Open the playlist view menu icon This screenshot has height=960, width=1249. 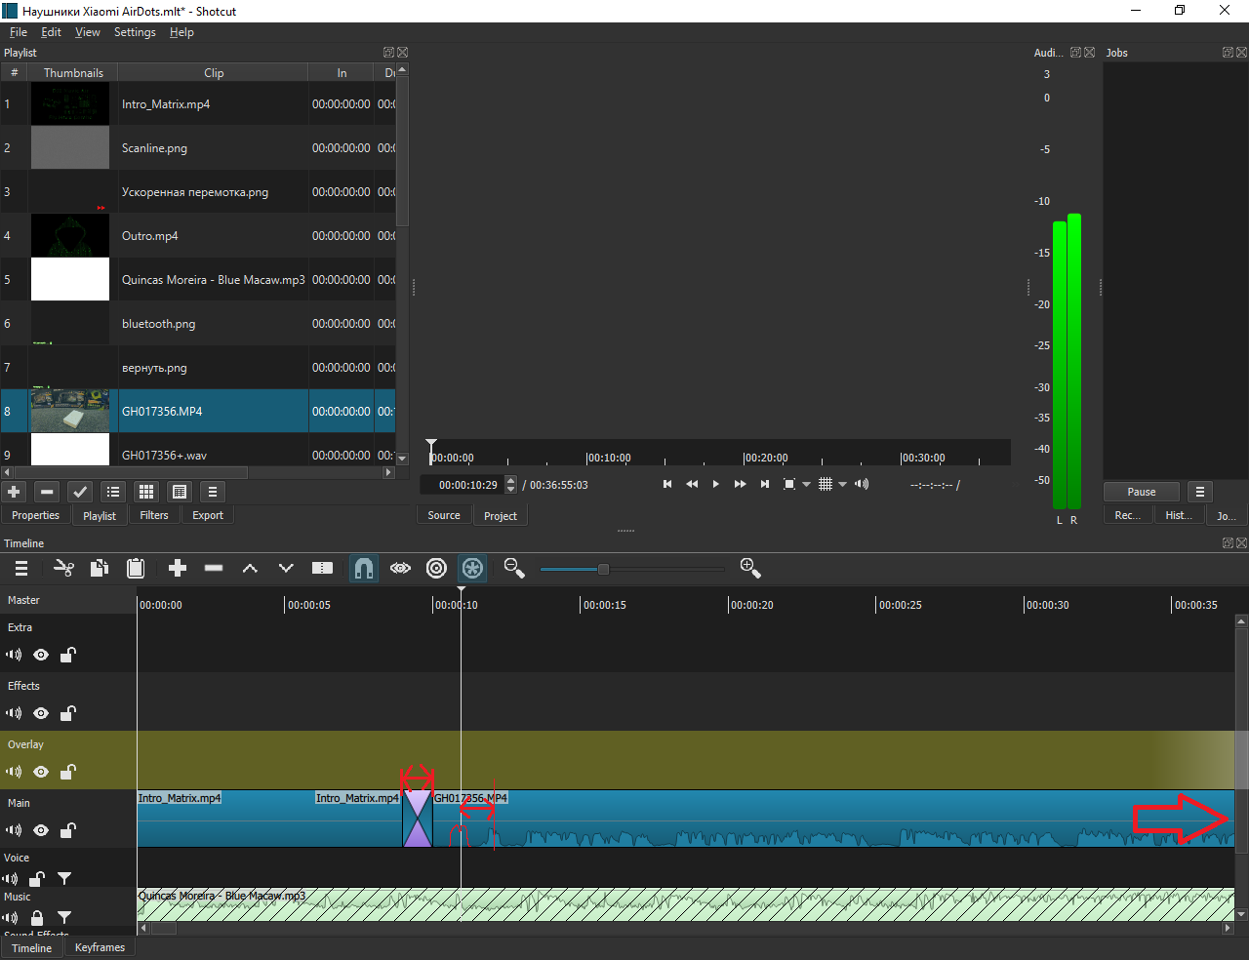point(212,492)
